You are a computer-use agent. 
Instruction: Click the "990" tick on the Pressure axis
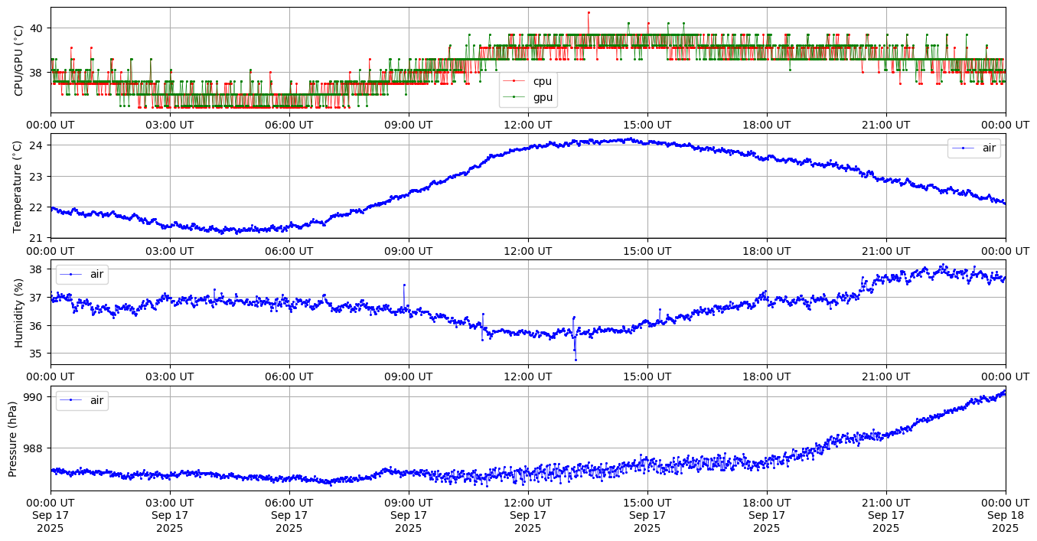(x=34, y=397)
